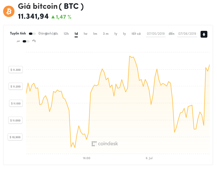Choose the 3 m time range
Screen dimensions: 217x169
(106, 34)
